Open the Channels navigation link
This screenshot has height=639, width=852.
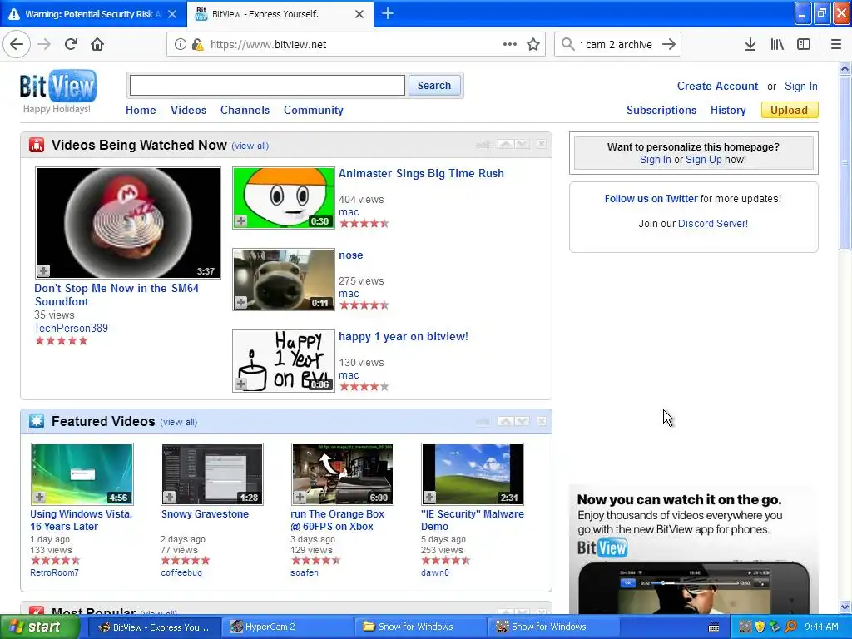[245, 110]
